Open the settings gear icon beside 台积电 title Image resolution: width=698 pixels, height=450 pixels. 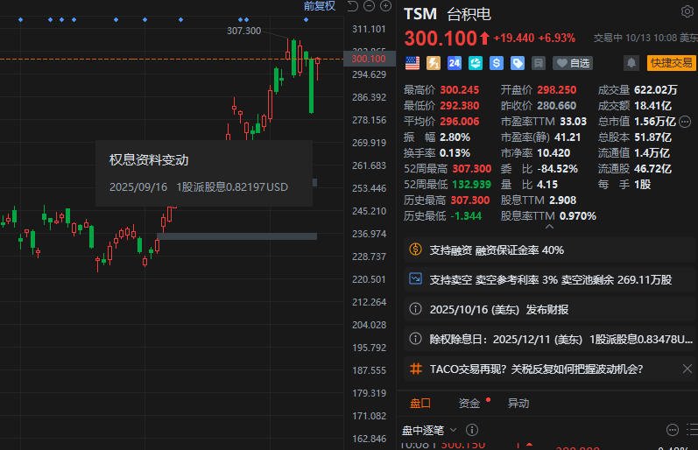tap(687, 12)
